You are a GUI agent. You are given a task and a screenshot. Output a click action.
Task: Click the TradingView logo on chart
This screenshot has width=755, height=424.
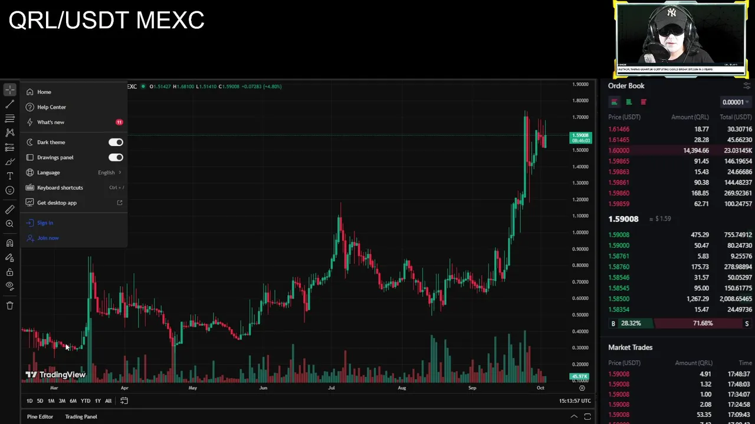[55, 375]
